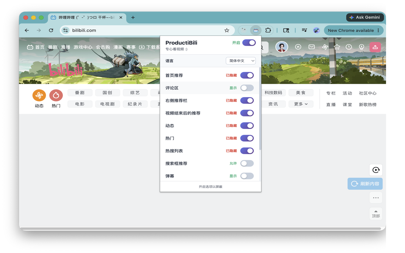Open the creator center lightbulb icon
The width and height of the screenshot is (405, 253).
362,47
